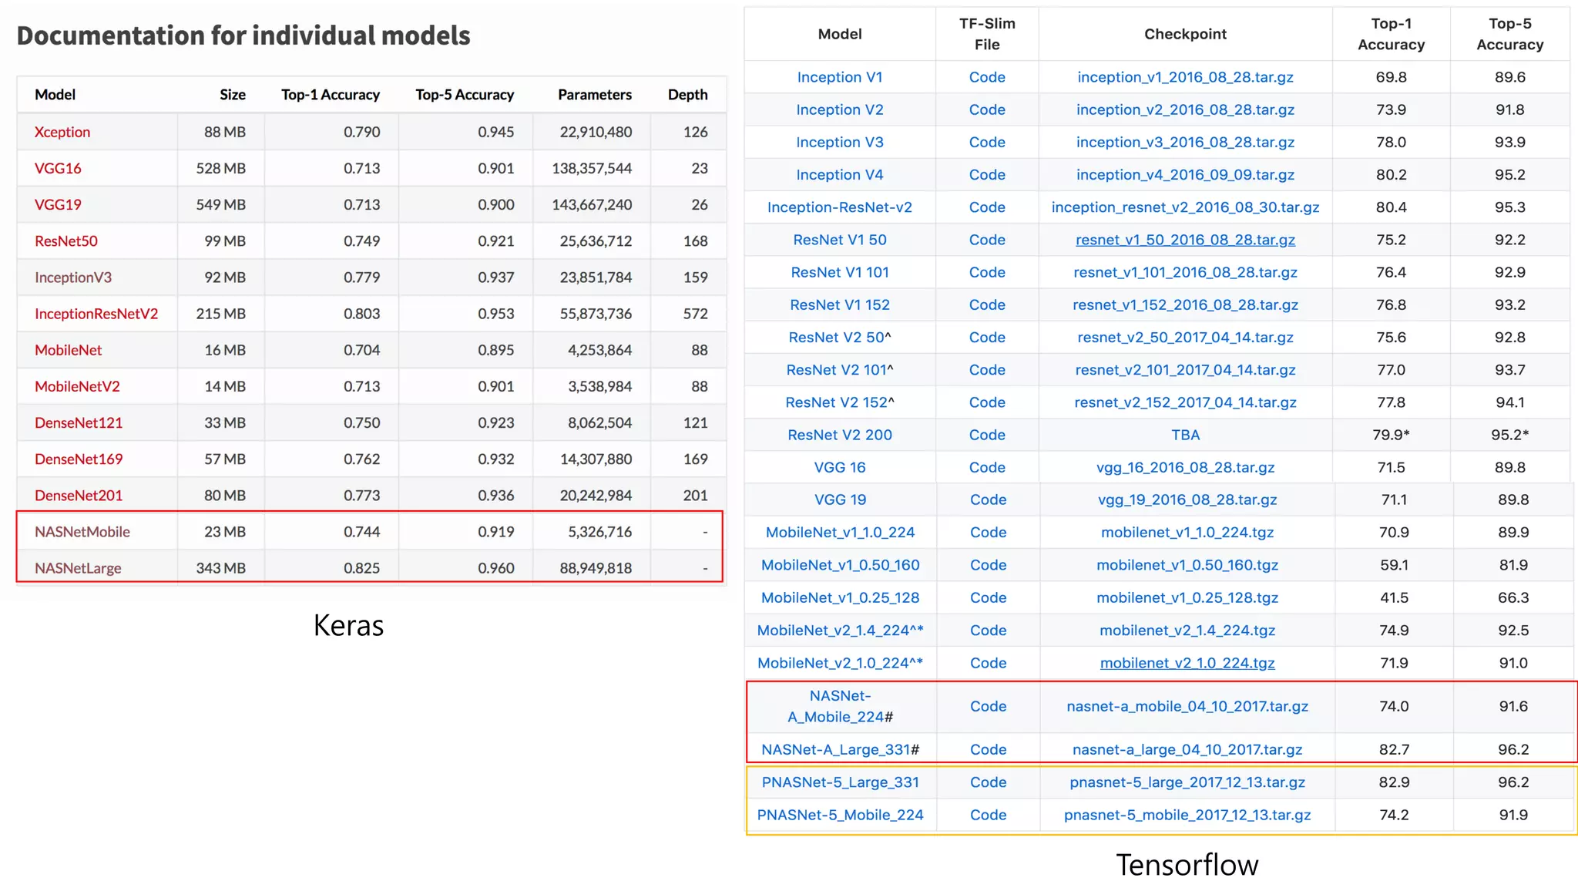Click the mobilenet_v1_0.50_160.tgz checkpoint link
This screenshot has height=888, width=1578.
click(x=1187, y=565)
